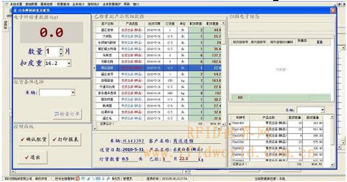Select the highlighted blue row in the product table
347x182 pixels.
click(158, 68)
